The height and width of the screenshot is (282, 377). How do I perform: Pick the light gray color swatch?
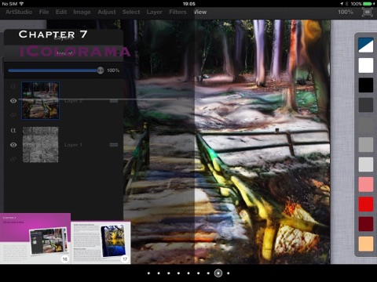(366, 164)
